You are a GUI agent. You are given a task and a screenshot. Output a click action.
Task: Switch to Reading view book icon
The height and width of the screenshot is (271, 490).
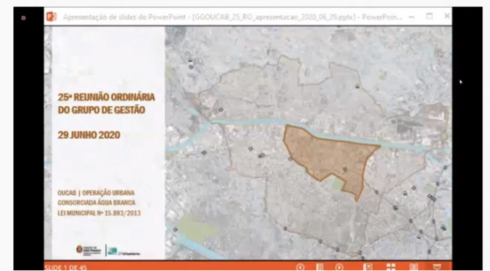click(x=414, y=267)
